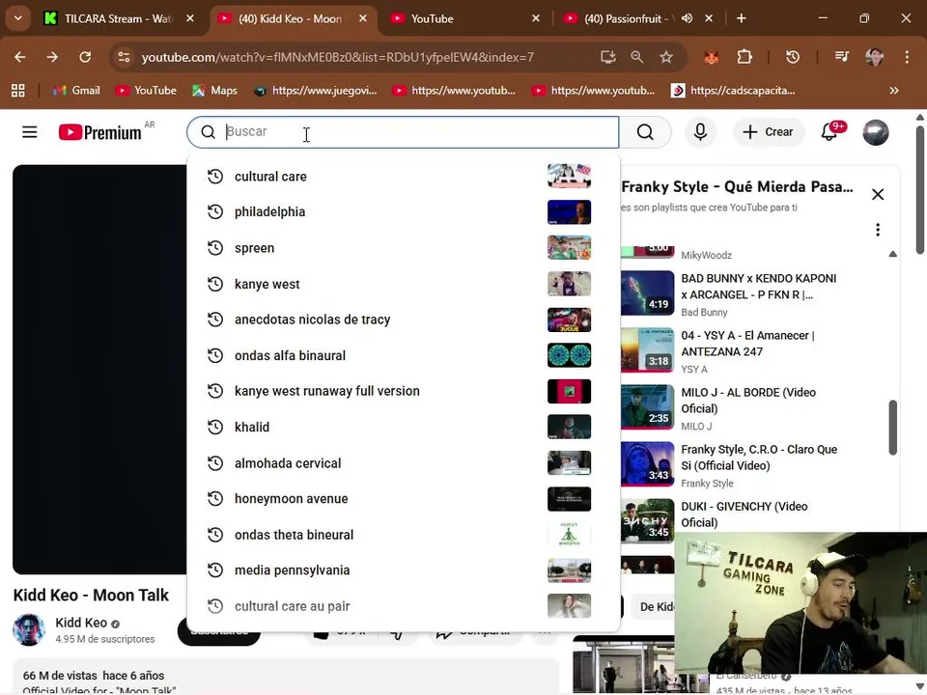Open the Maps bookmark
Screen dimensions: 927x695
pyautogui.click(x=215, y=91)
